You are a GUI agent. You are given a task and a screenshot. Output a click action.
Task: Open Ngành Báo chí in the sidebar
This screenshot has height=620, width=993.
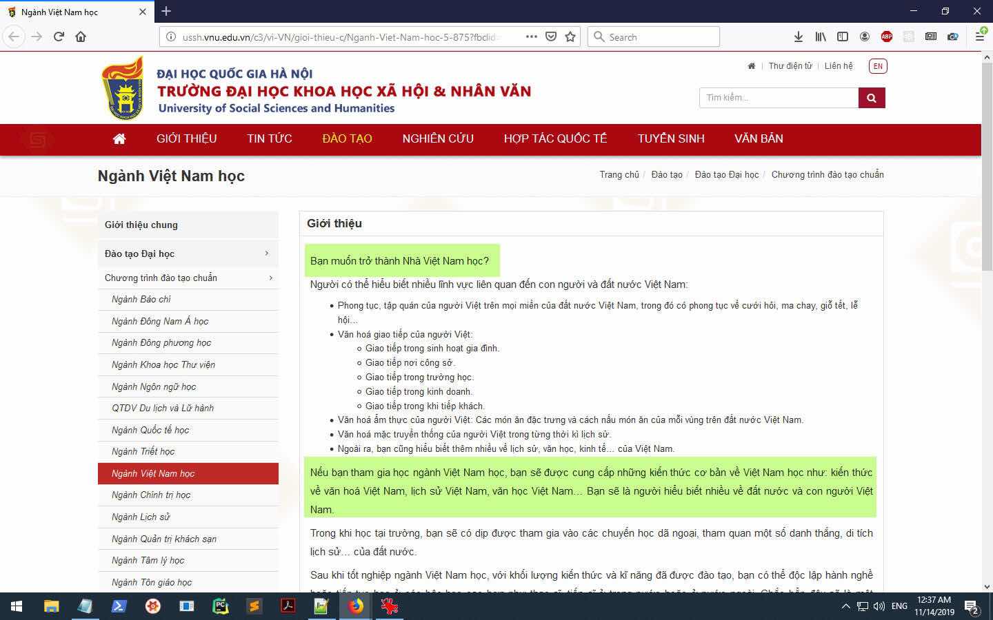click(x=188, y=299)
